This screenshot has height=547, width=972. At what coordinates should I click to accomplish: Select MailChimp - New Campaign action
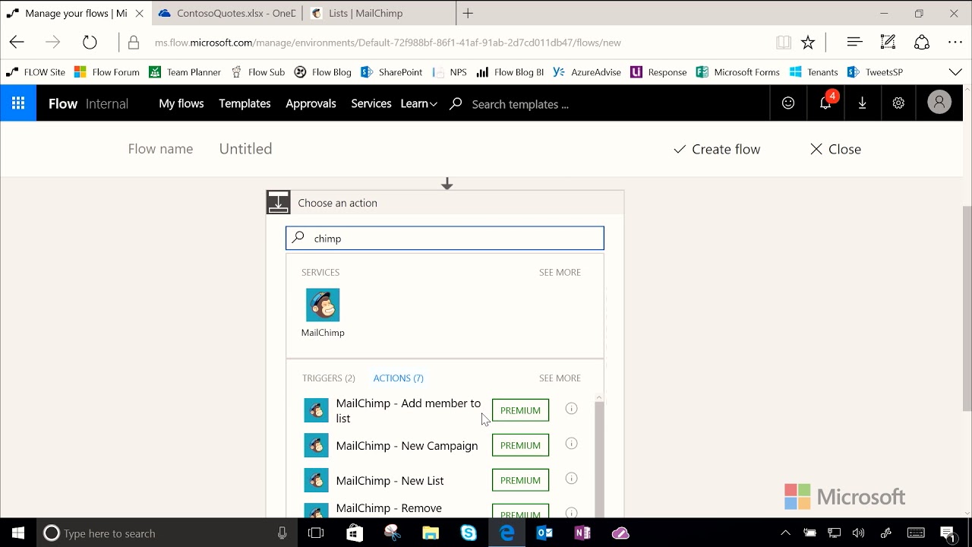[407, 446]
